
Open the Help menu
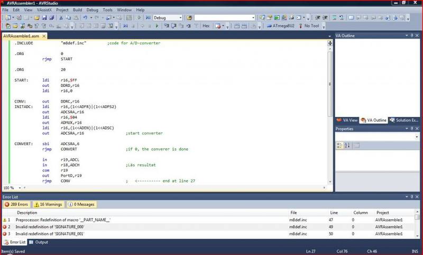[x=140, y=10]
